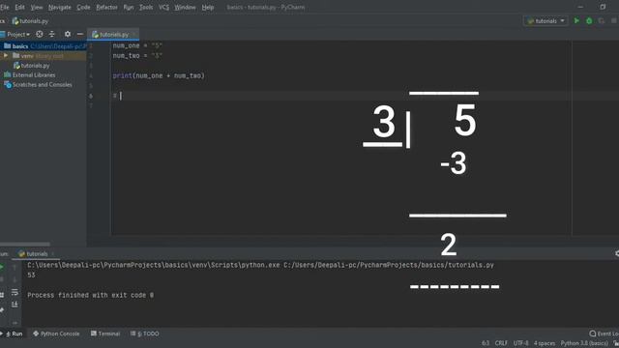Click Process finished with exit code text
Screen dimensions: 619x348
point(90,295)
